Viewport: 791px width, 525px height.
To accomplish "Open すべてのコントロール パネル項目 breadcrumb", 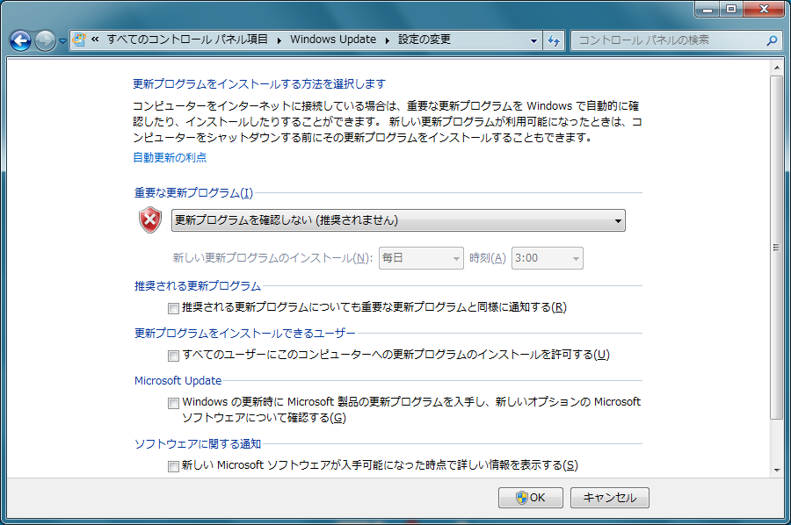I will 187,40.
